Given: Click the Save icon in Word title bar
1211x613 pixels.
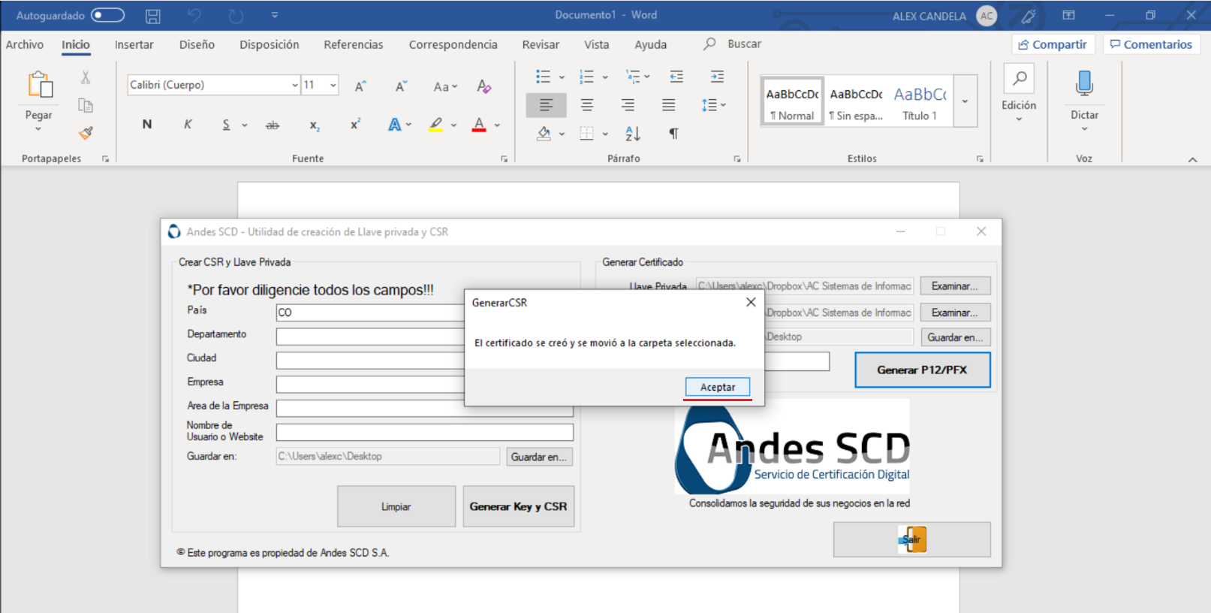Looking at the screenshot, I should 153,16.
